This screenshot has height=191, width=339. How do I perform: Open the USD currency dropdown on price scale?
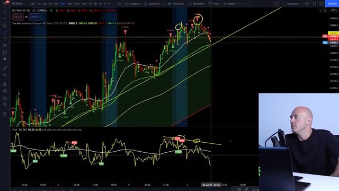pos(334,11)
